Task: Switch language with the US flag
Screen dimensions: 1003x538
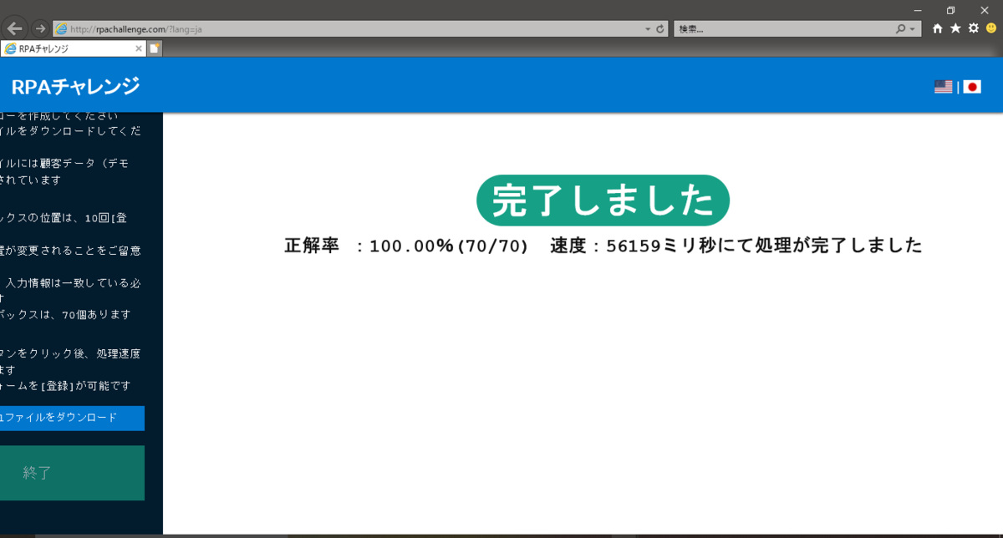Action: coord(944,86)
